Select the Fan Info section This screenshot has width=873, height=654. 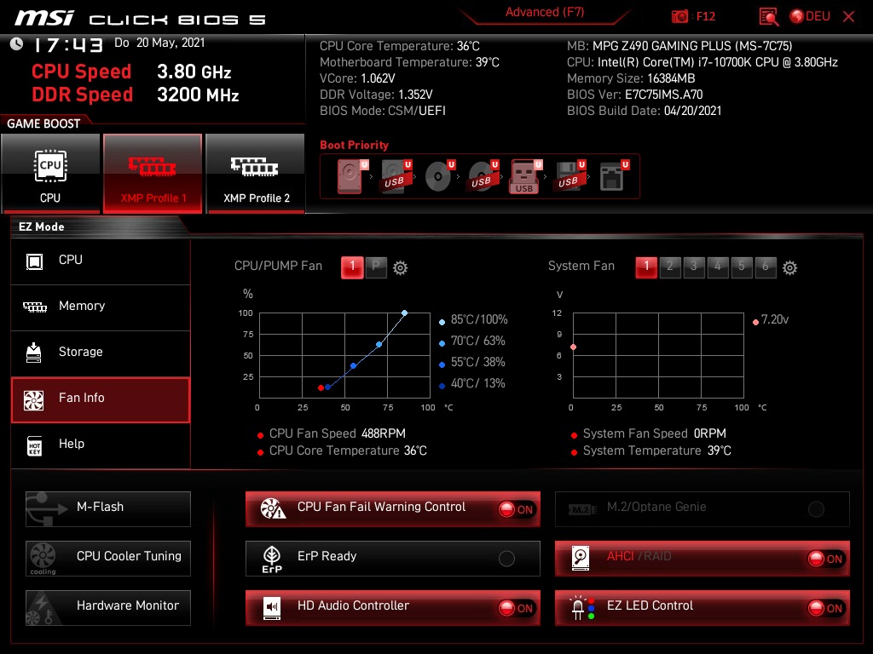pos(101,399)
